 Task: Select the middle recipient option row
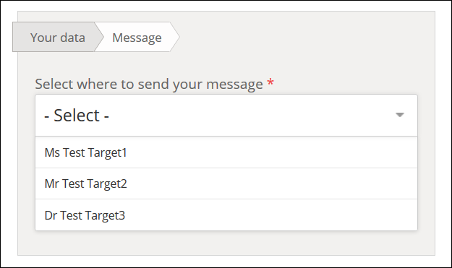click(226, 183)
